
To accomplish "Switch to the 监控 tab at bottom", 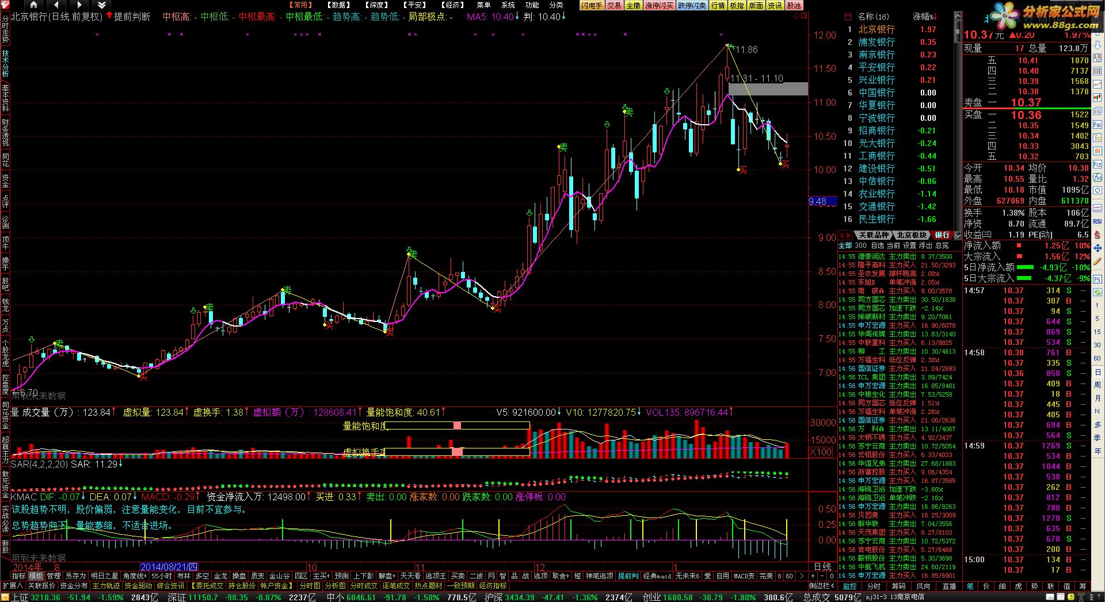I will (x=849, y=586).
